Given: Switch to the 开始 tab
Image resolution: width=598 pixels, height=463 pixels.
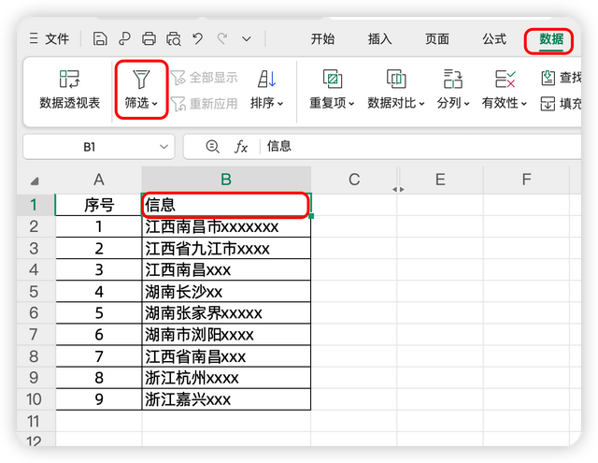Looking at the screenshot, I should (x=322, y=39).
